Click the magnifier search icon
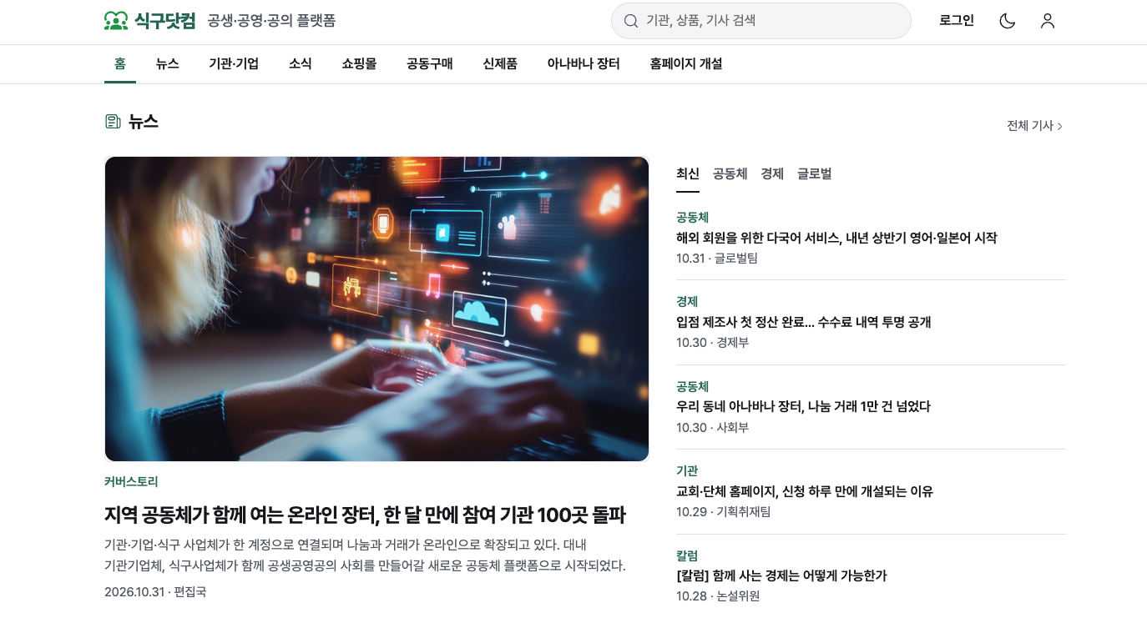 click(x=631, y=21)
